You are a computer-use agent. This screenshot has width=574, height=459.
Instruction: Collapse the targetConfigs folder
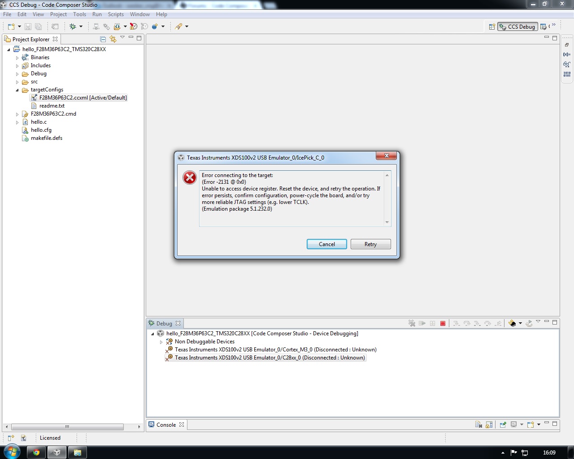coord(17,90)
